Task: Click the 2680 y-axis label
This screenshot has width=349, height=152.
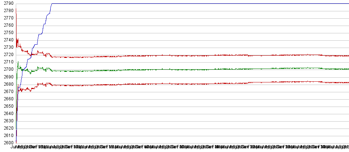Action: (x=7, y=84)
